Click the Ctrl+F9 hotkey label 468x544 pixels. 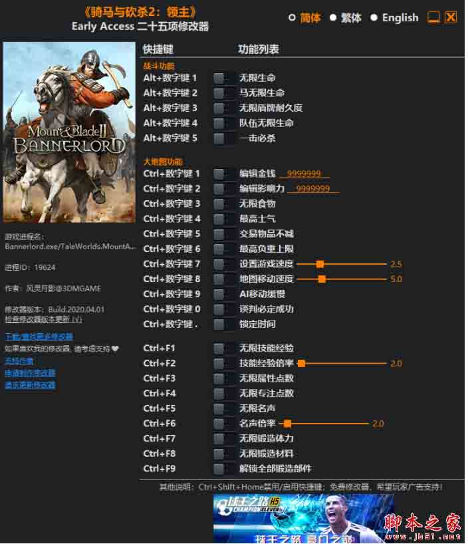point(160,469)
